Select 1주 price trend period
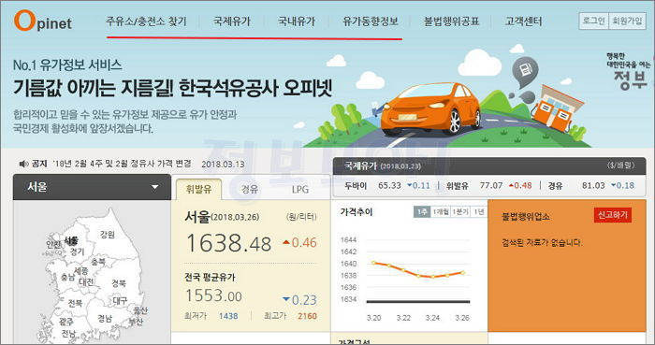This screenshot has height=345, width=655. (422, 212)
